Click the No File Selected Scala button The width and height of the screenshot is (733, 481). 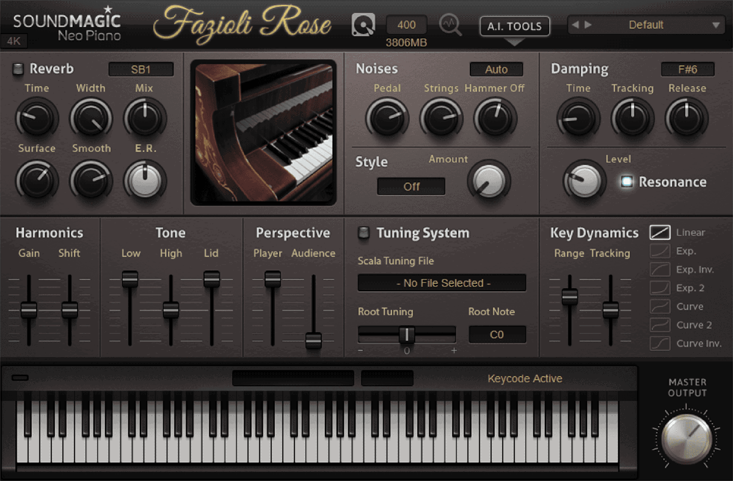[442, 283]
